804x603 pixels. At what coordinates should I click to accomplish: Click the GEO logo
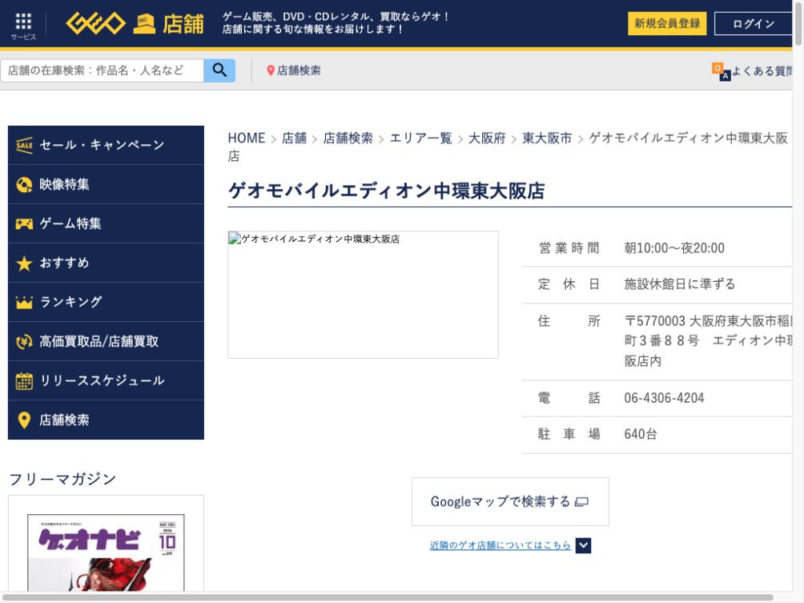pyautogui.click(x=96, y=23)
